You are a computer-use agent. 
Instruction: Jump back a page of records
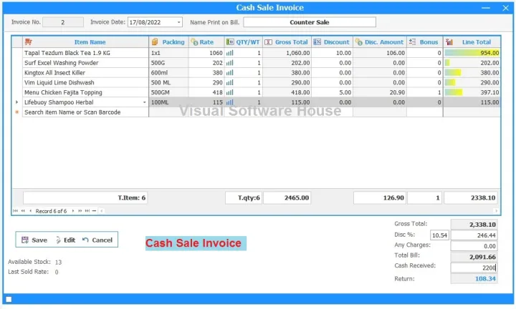[23, 211]
